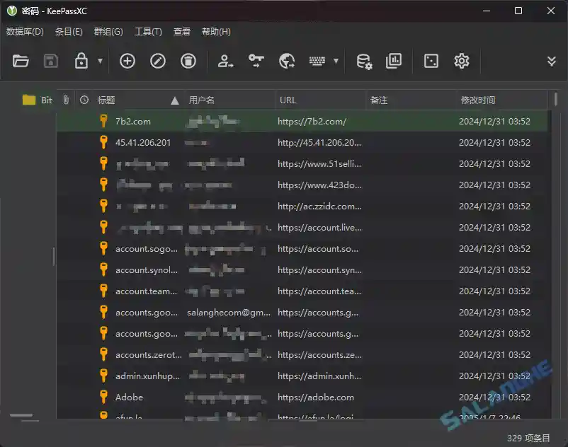Open application settings gear icon
568x447 pixels.
[461, 61]
